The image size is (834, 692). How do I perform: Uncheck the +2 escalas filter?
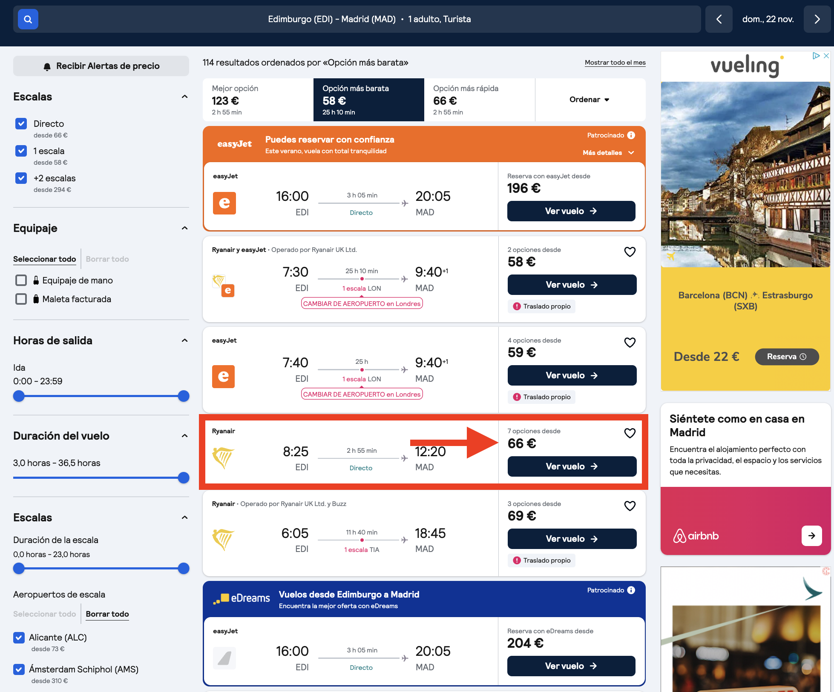(x=21, y=178)
